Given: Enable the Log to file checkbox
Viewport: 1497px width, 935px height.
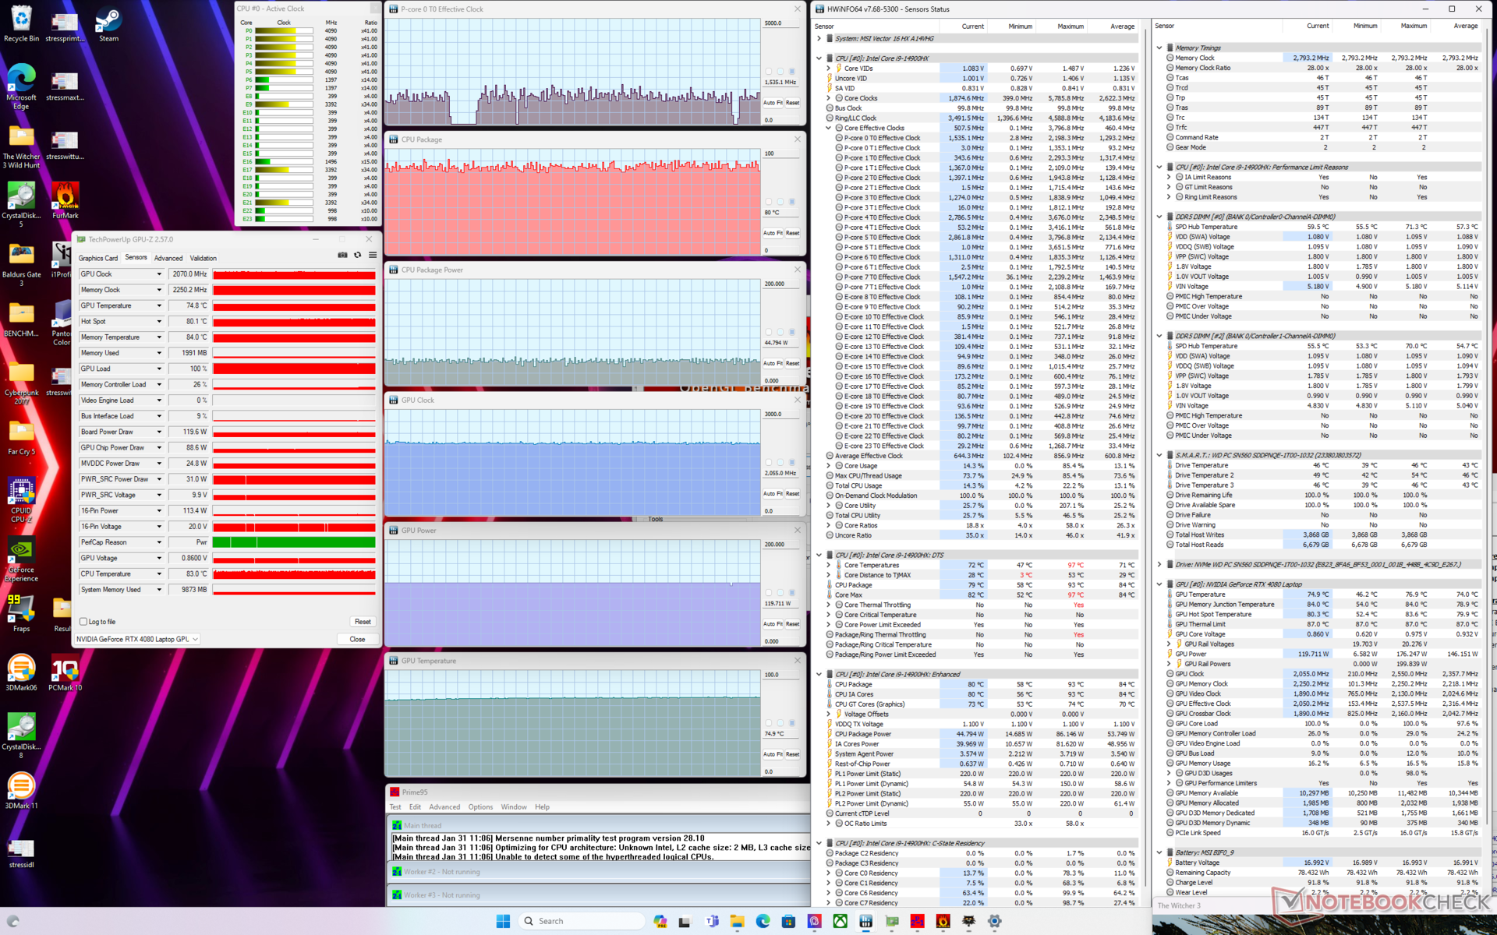Looking at the screenshot, I should [x=83, y=622].
